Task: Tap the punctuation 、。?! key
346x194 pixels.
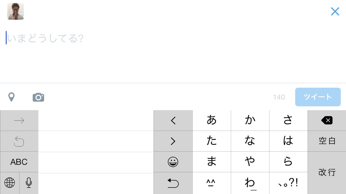Action: (288, 183)
